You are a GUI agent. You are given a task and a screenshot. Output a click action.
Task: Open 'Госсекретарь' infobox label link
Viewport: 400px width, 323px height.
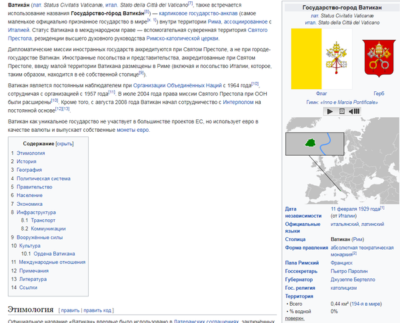point(301,271)
